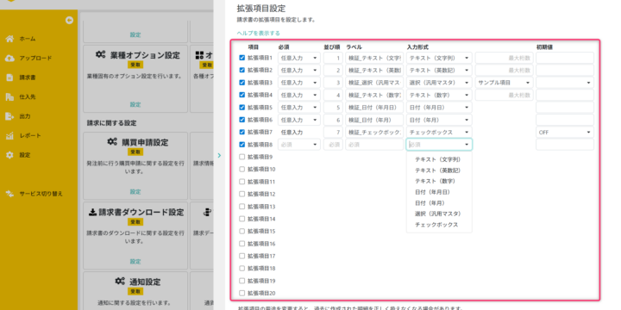Uncheck 拡張項目8 checkbox

click(242, 145)
